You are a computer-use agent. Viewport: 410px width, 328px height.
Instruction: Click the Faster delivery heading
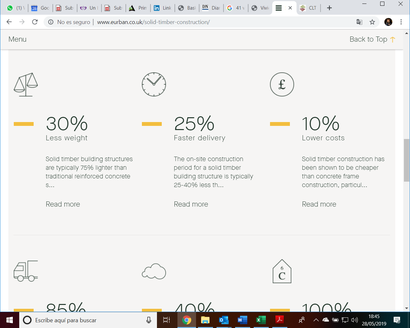click(x=200, y=138)
